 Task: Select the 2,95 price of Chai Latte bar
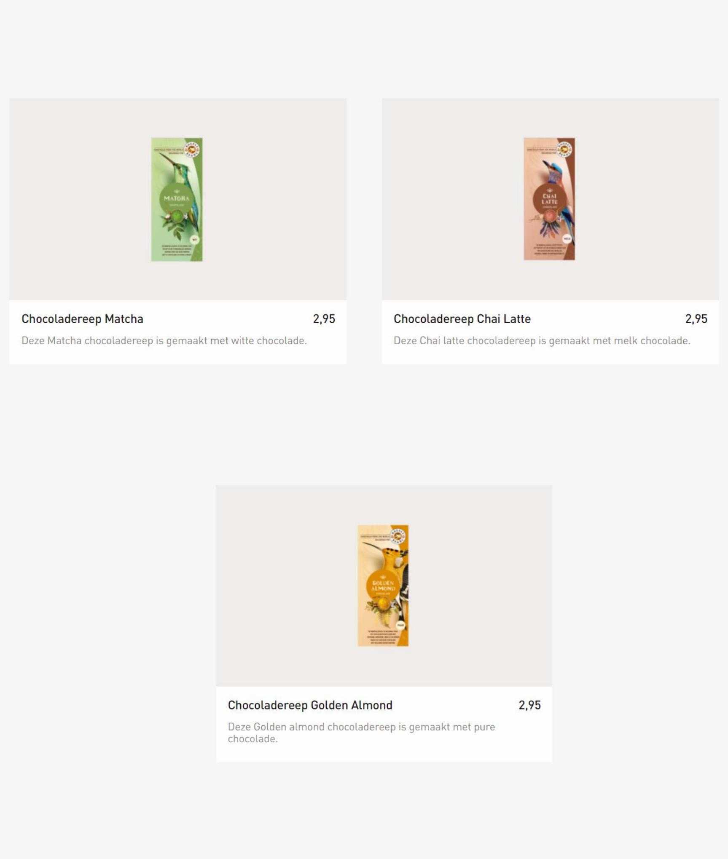click(696, 319)
